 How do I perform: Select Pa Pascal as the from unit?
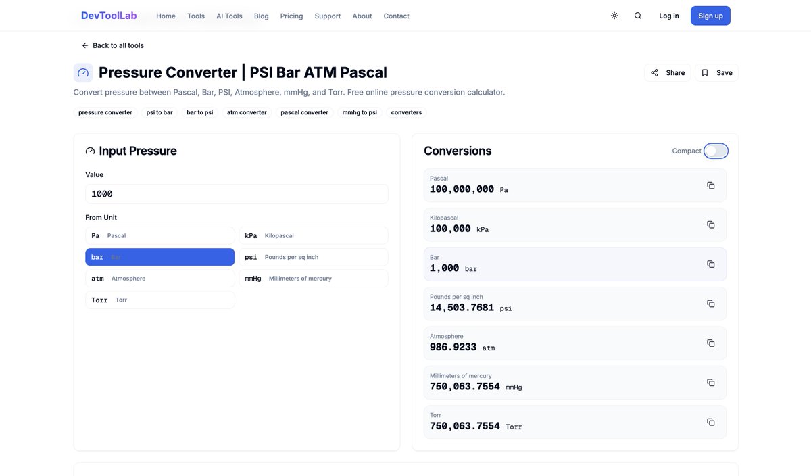[x=160, y=235]
